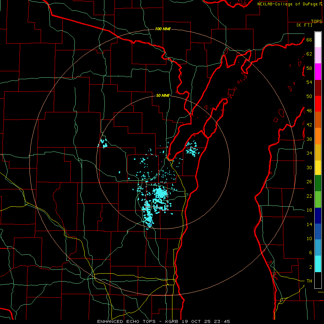Screen dimensions: 324x324
Task: Click the magenta 58 kft legend color
Action: (318, 72)
